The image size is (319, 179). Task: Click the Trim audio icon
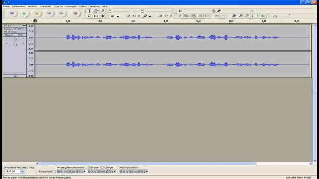200,16
